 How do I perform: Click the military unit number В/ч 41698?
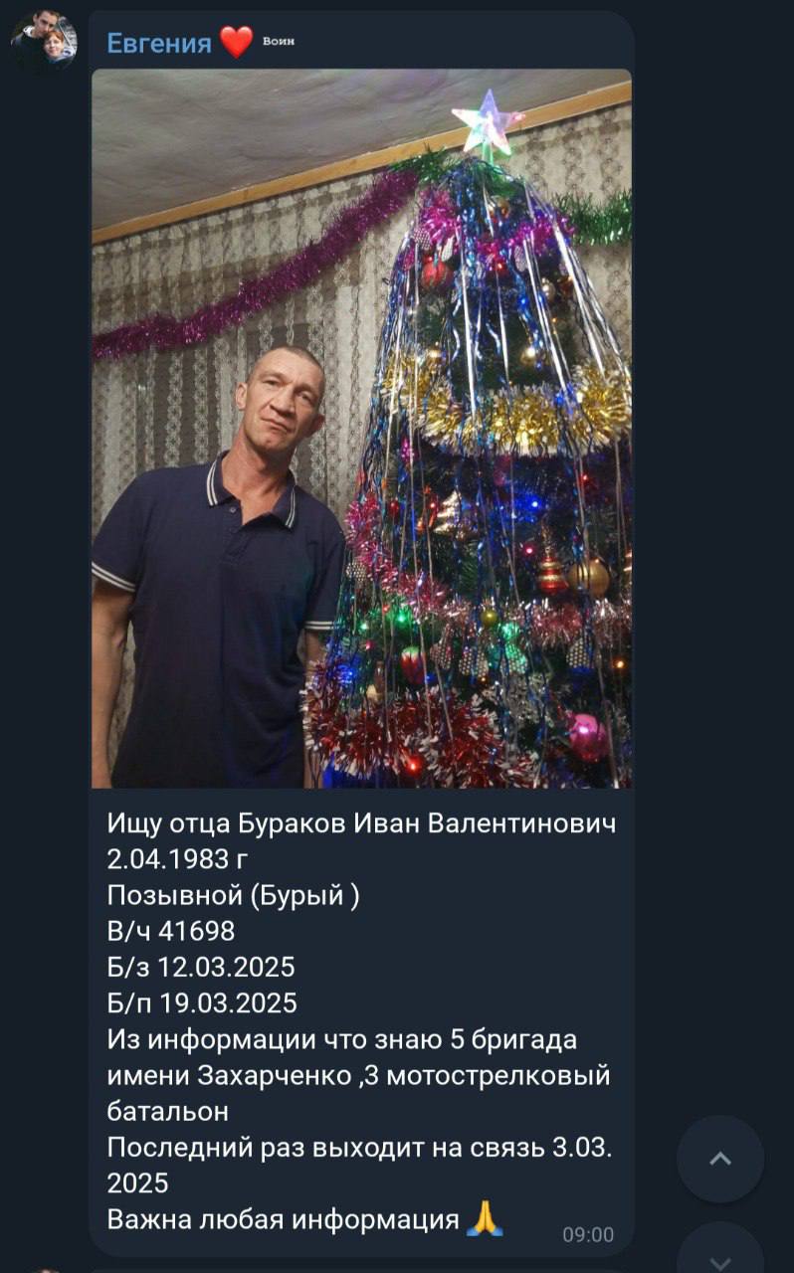coord(171,931)
